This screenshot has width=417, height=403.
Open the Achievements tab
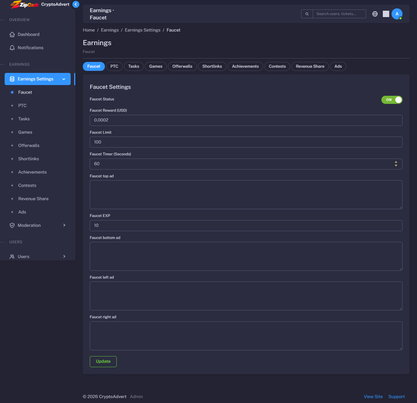[x=246, y=67]
